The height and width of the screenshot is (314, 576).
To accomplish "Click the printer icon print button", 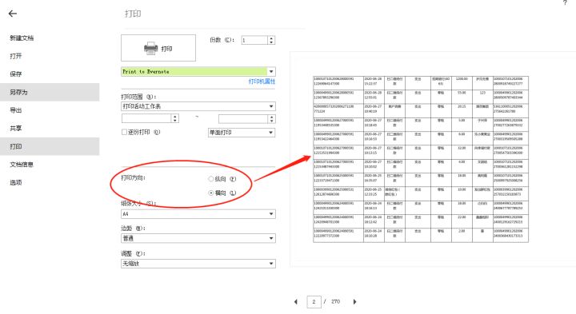I will [x=158, y=48].
